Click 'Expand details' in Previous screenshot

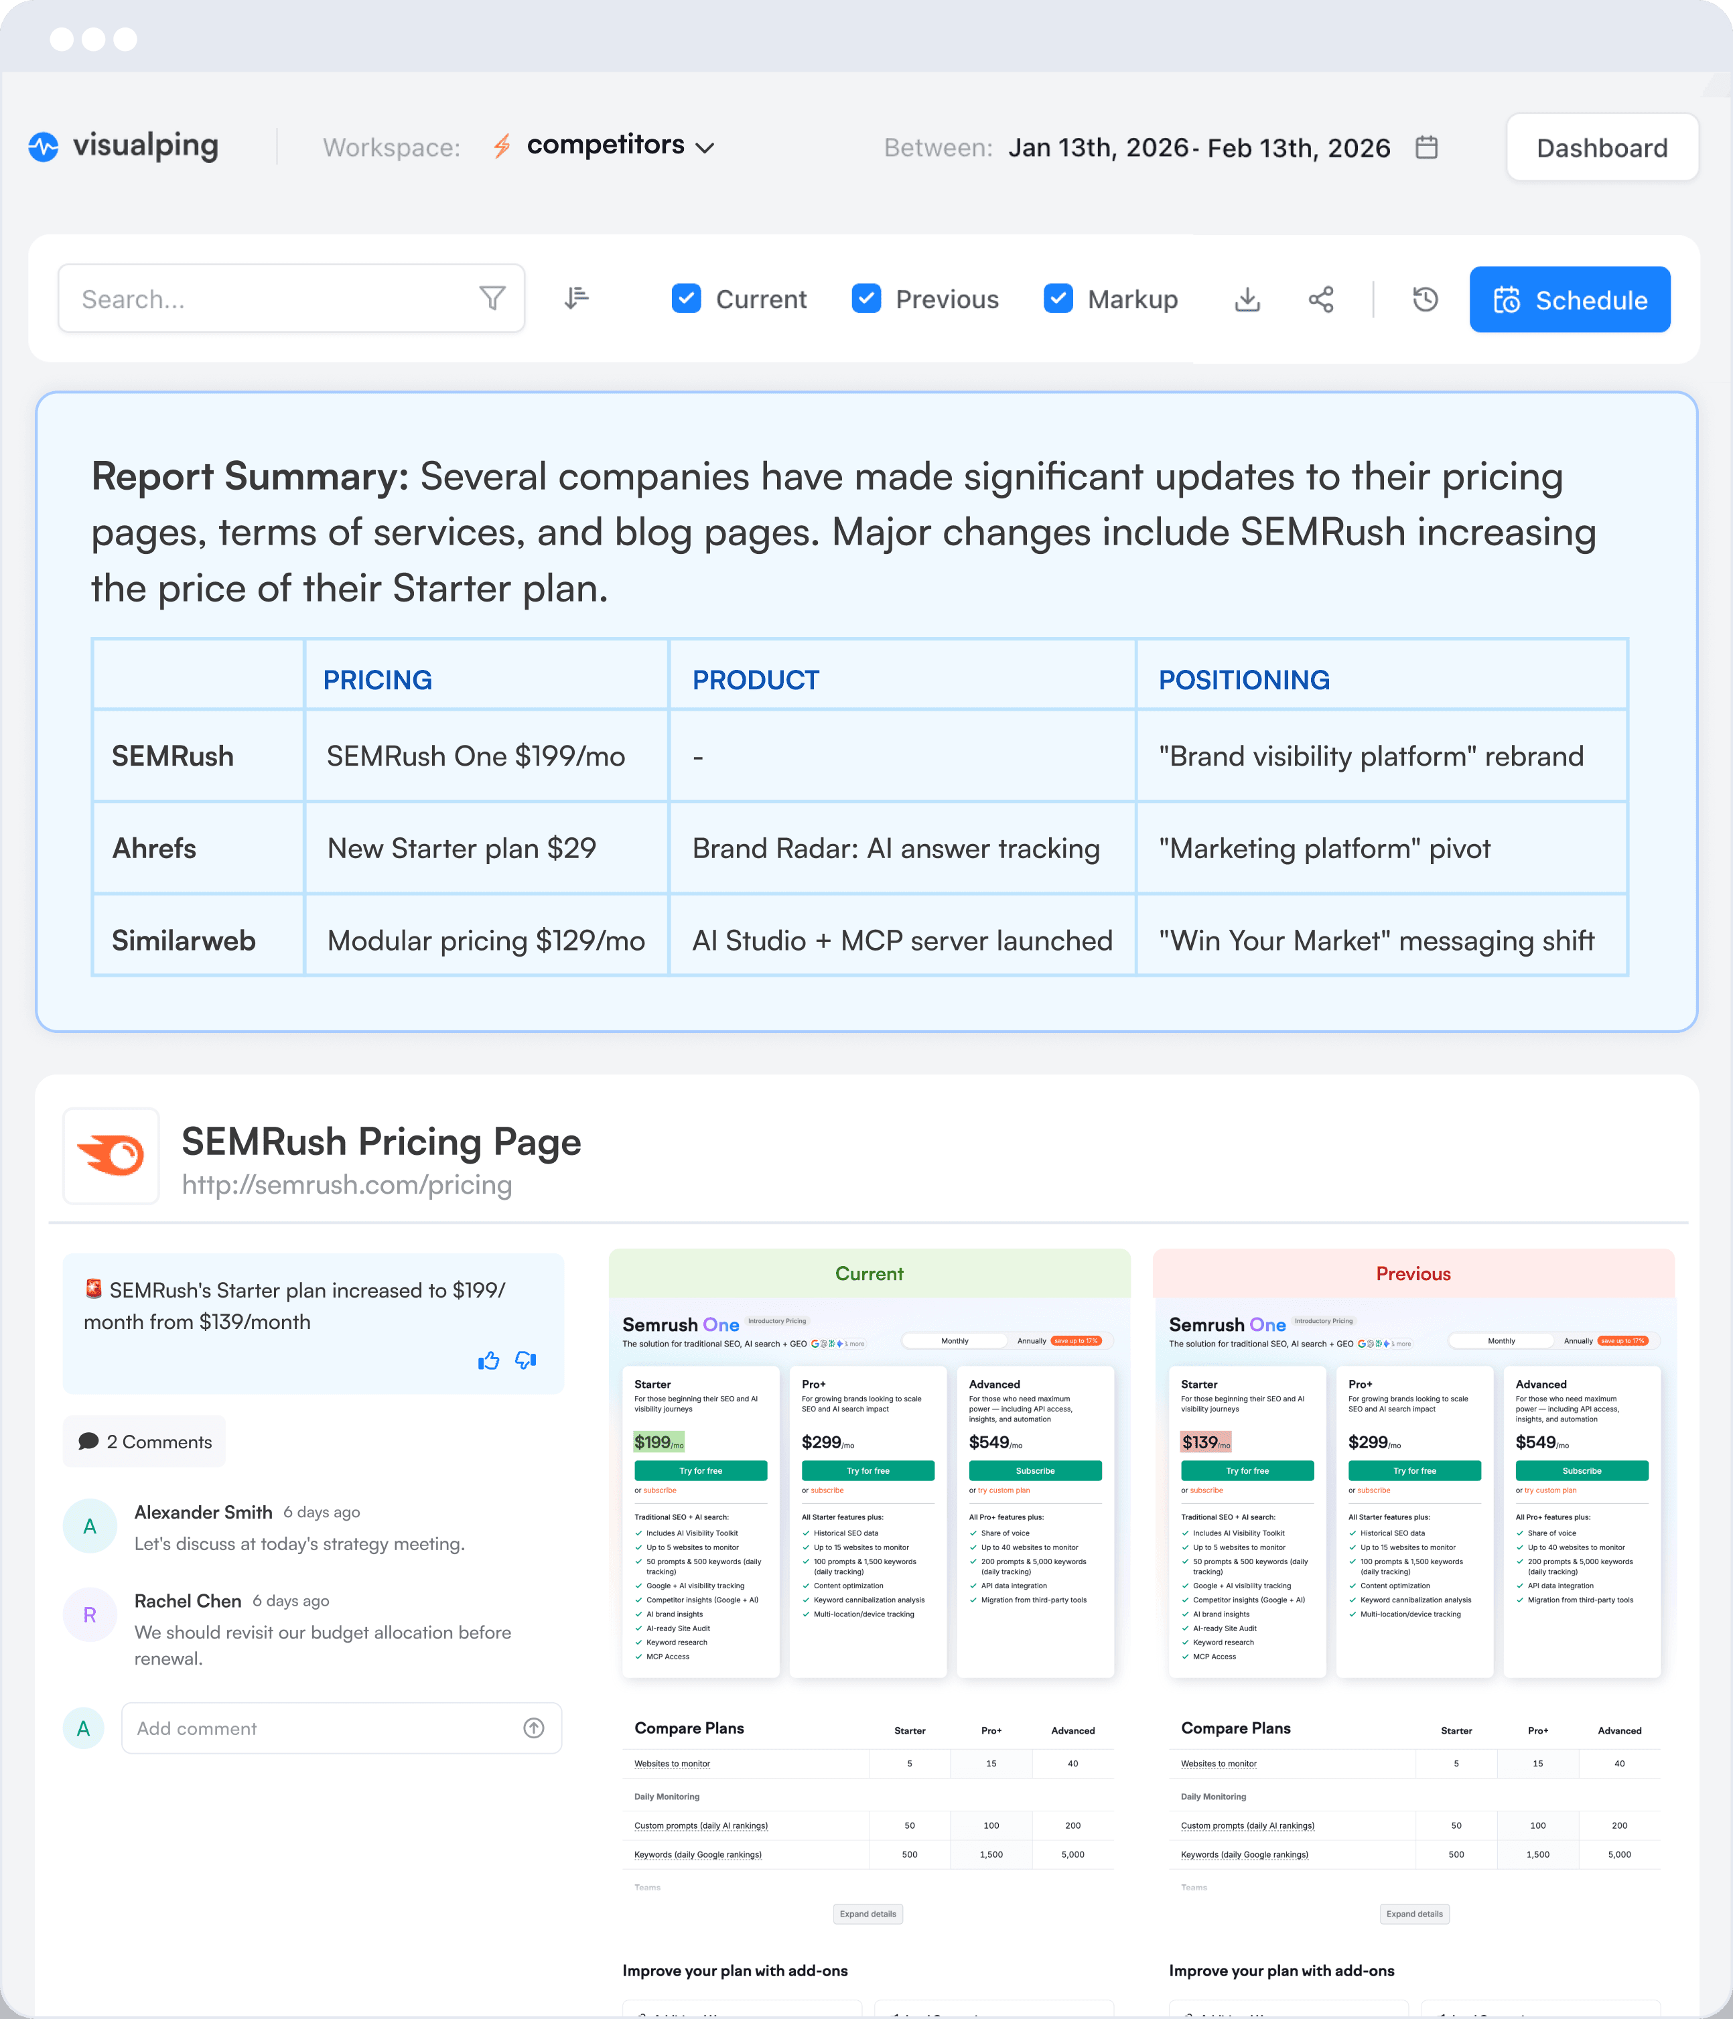[x=1414, y=1914]
